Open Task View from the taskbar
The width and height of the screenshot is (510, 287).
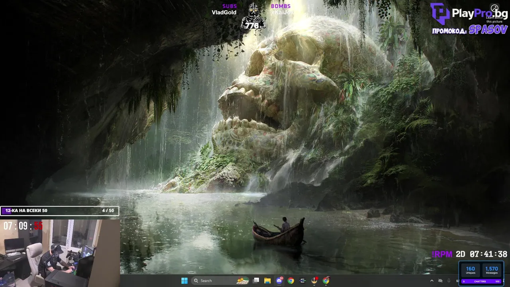[256, 281]
